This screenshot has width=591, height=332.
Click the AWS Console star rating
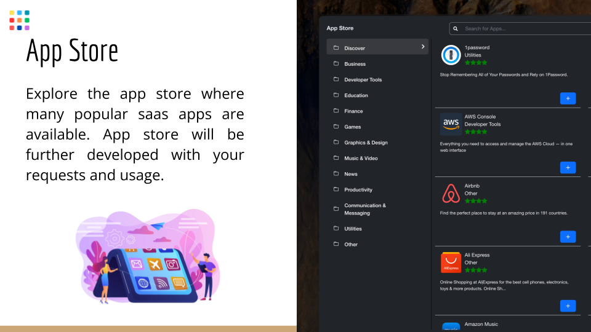[x=476, y=132]
